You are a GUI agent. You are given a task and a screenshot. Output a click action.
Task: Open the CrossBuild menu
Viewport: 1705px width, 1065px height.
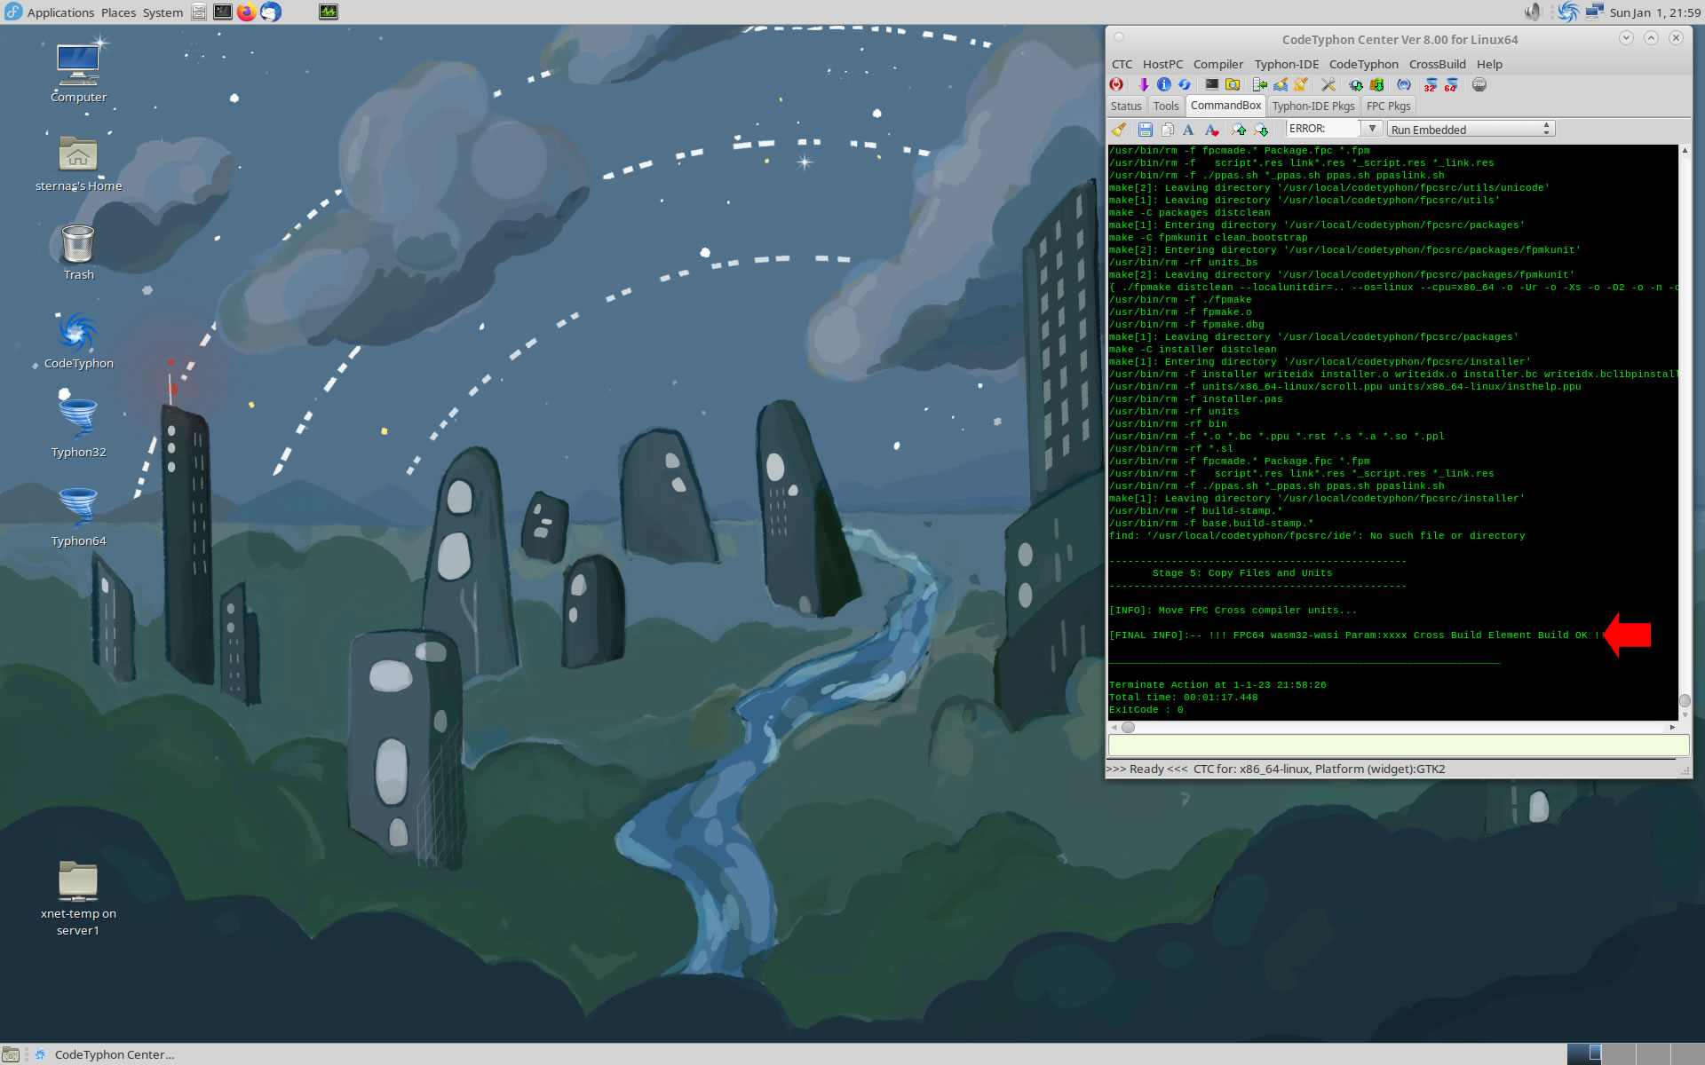(x=1437, y=64)
